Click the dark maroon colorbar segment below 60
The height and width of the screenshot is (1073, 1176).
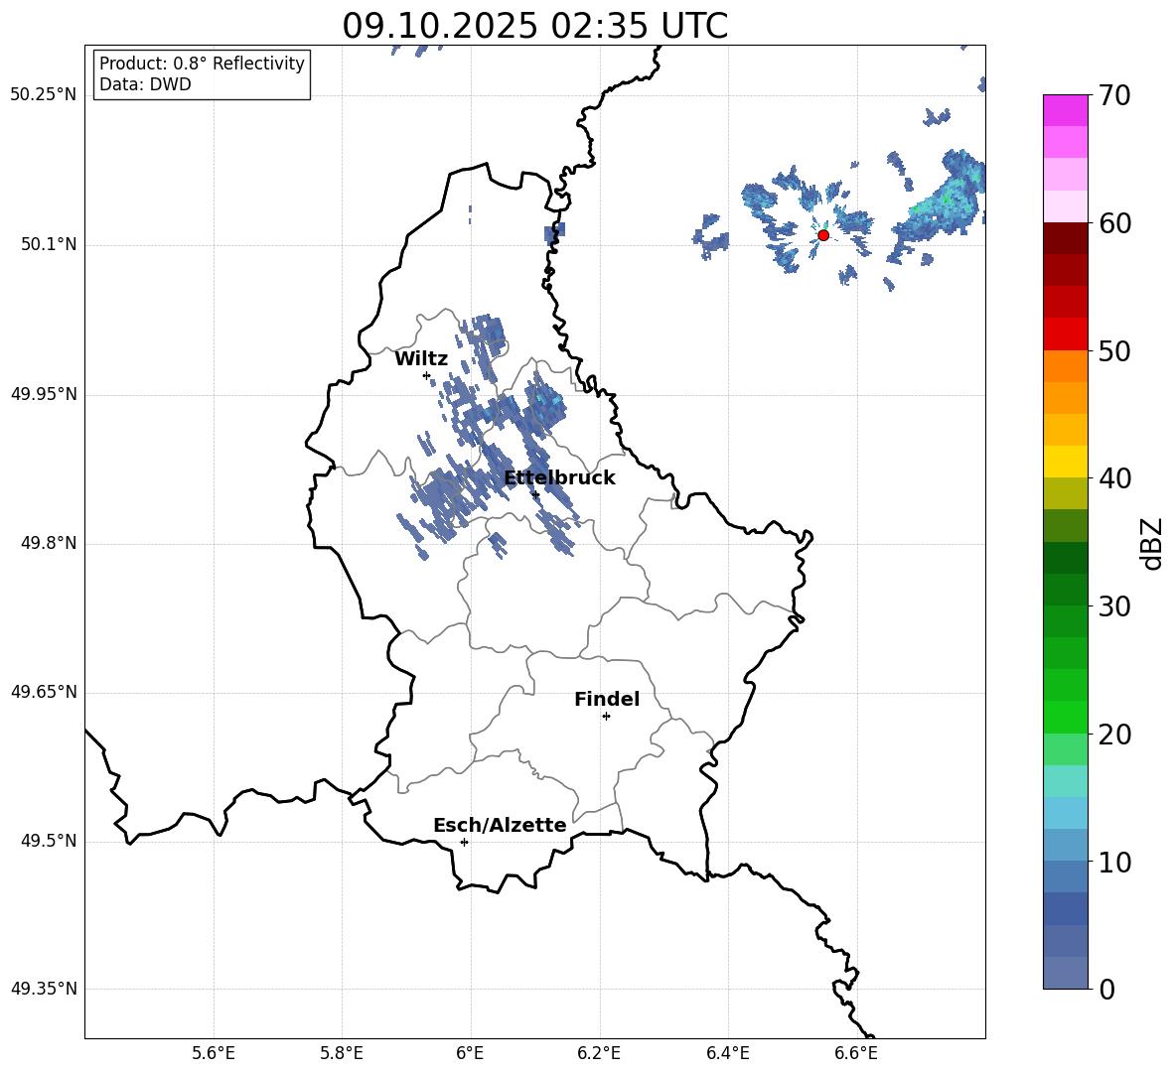1065,238
